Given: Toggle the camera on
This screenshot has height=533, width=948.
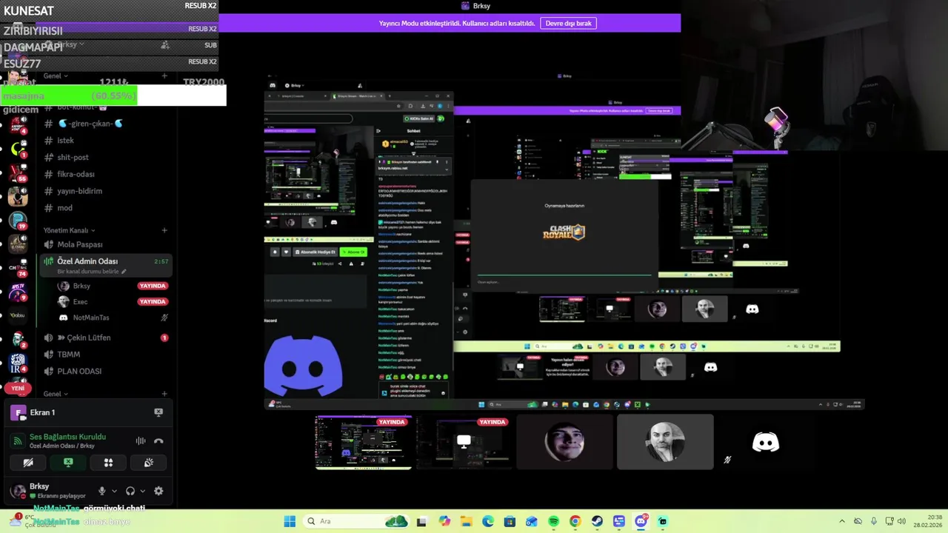Looking at the screenshot, I should coord(28,463).
